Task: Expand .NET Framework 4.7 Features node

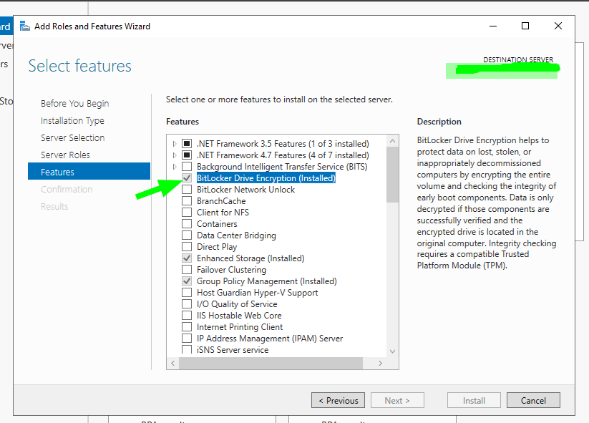Action: click(175, 155)
